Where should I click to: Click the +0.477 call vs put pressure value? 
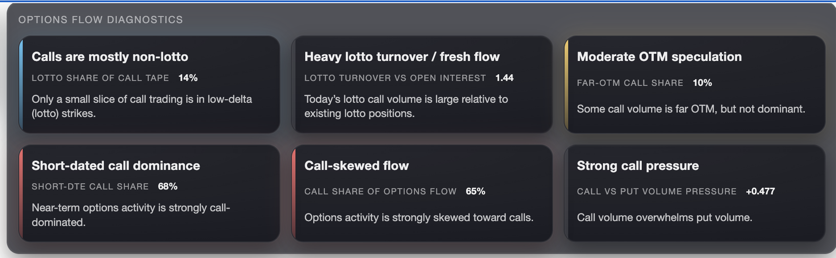pyautogui.click(x=761, y=192)
